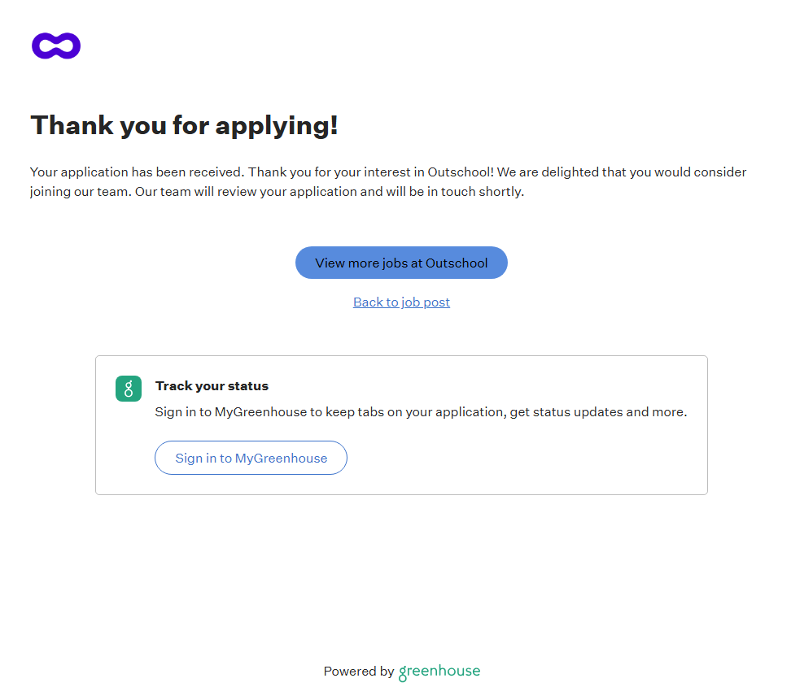Follow the Back to job post link
This screenshot has width=791, height=700.
[401, 302]
